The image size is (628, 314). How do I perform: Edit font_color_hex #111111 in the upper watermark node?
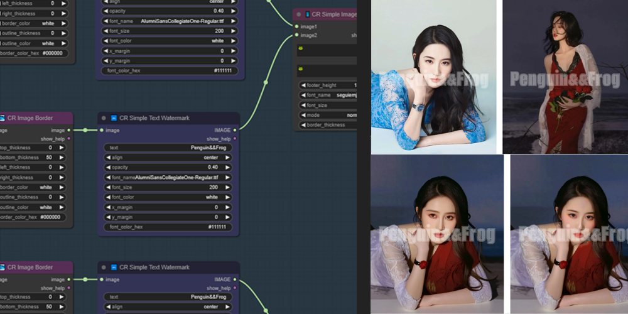point(170,70)
